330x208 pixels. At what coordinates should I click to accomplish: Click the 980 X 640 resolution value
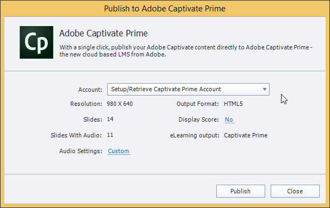pyautogui.click(x=120, y=104)
